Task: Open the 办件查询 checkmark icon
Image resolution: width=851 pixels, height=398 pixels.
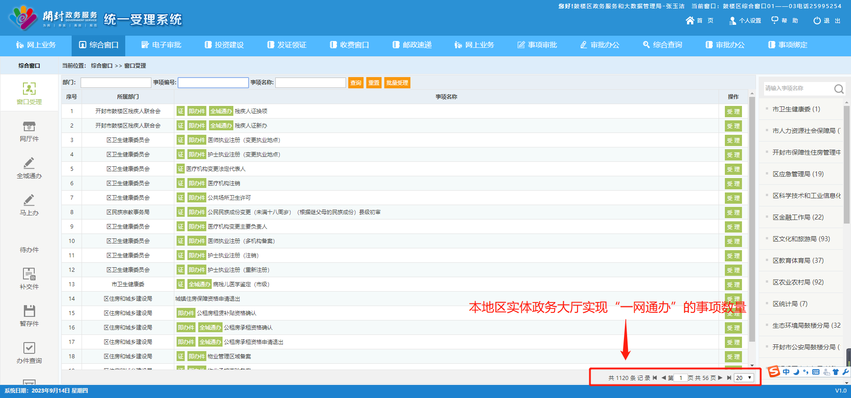Action: (29, 348)
